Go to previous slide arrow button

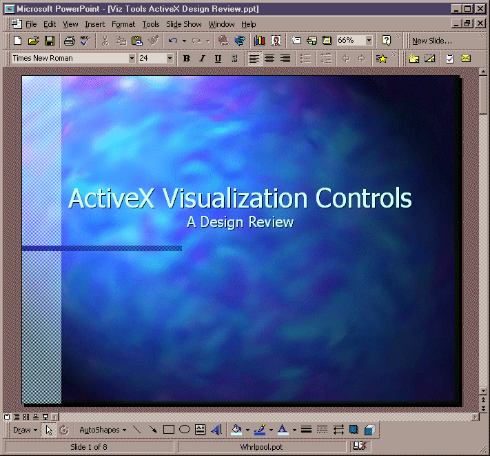tap(483, 399)
